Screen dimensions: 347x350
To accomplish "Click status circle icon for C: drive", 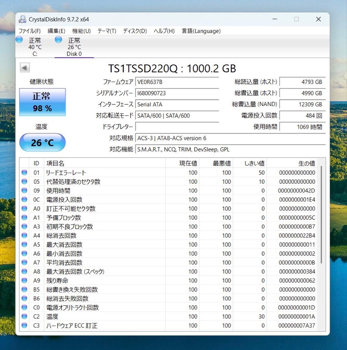I will pyautogui.click(x=19, y=40).
